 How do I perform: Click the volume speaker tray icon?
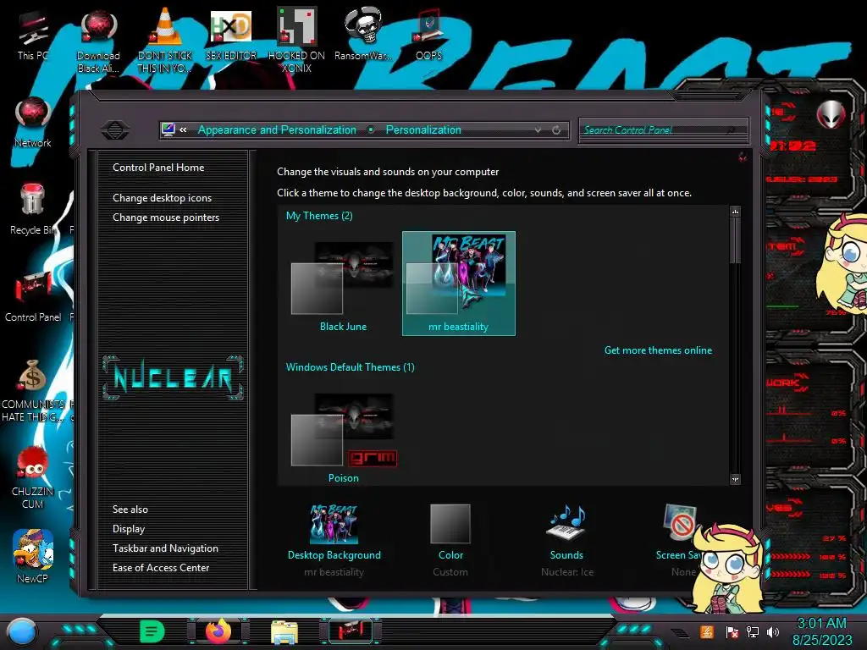click(773, 631)
